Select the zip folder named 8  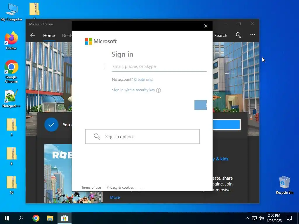click(x=11, y=156)
